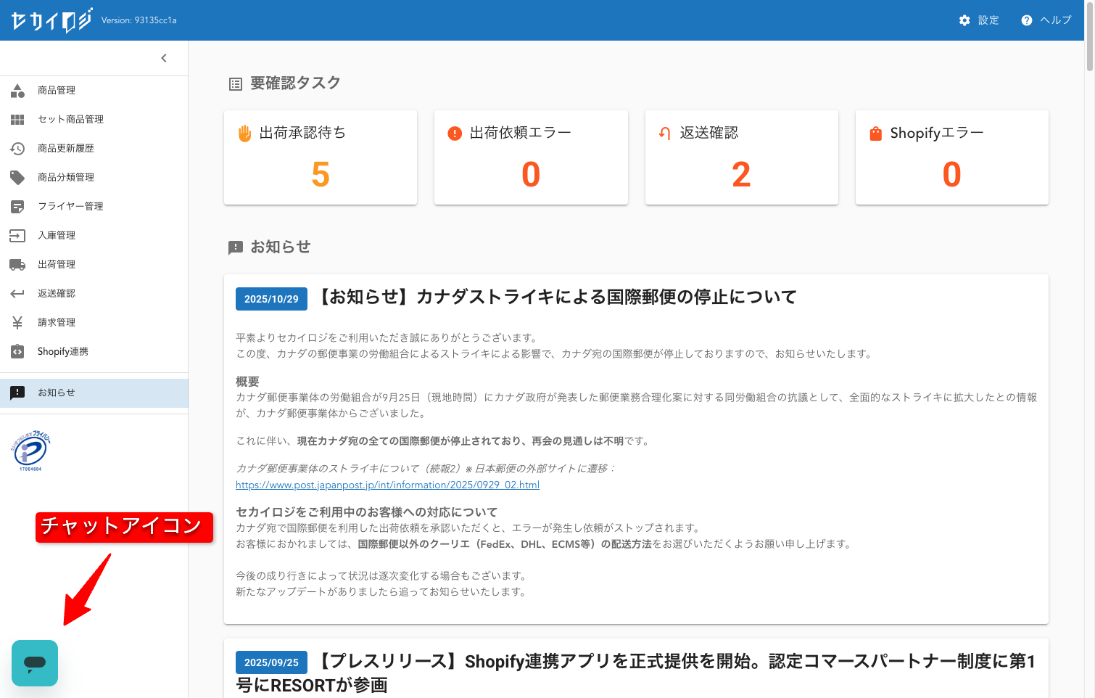
Task: Click the privacy mark badge
Action: tap(30, 451)
